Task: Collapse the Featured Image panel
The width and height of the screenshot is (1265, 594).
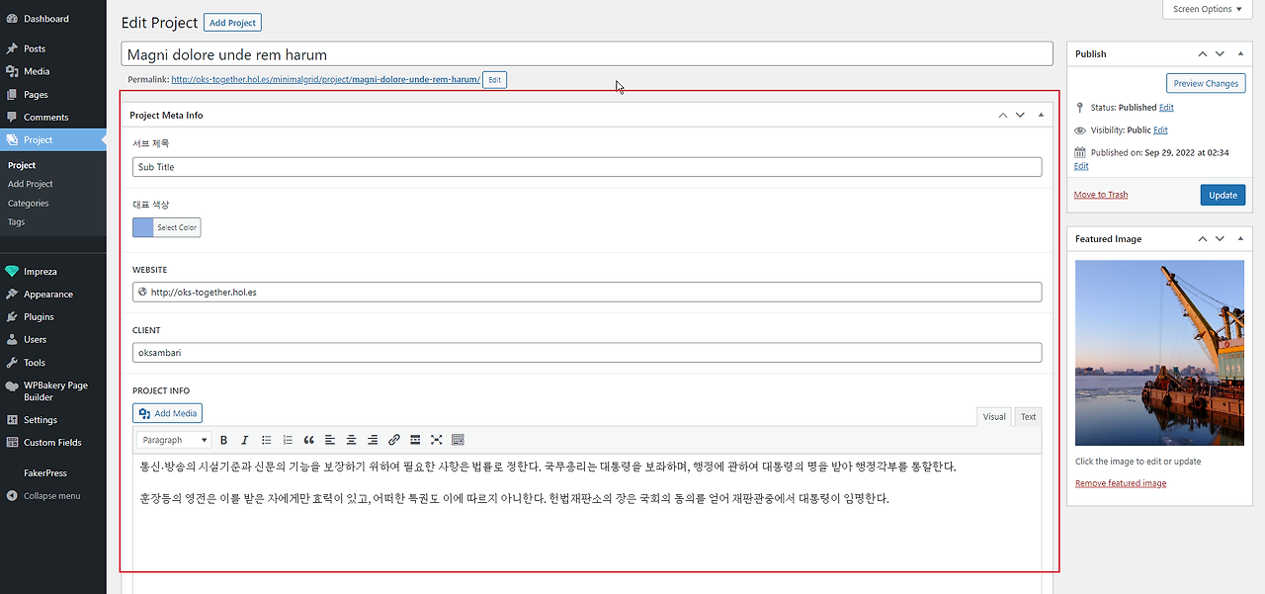Action: click(x=1240, y=238)
